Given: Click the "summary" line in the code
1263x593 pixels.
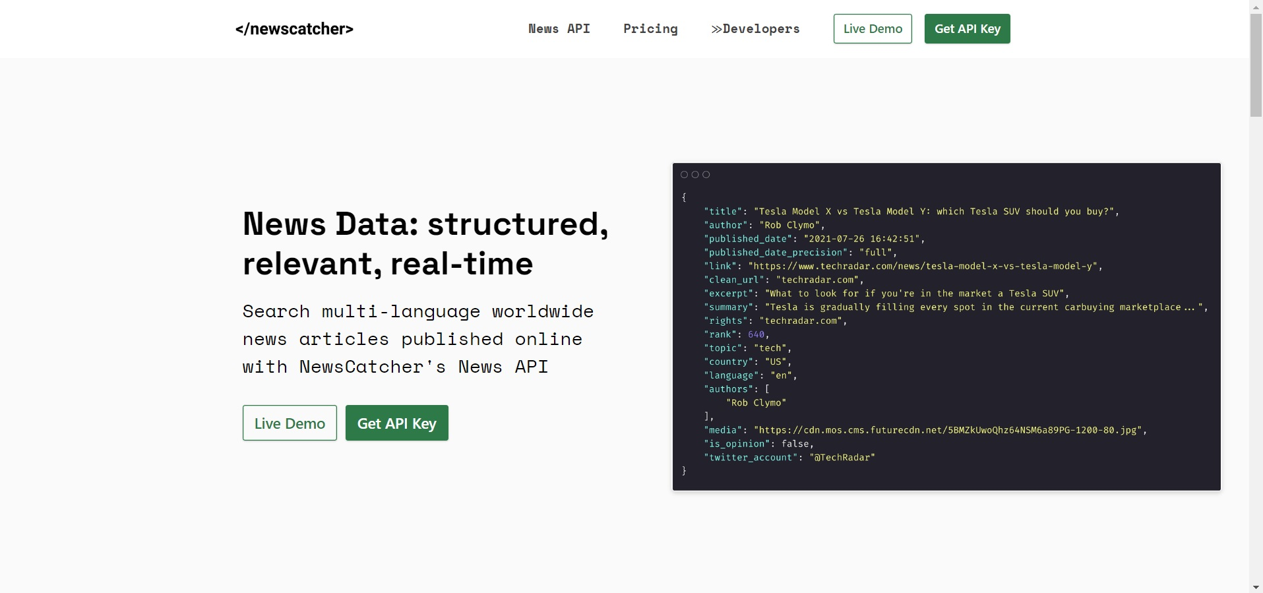Looking at the screenshot, I should [956, 307].
